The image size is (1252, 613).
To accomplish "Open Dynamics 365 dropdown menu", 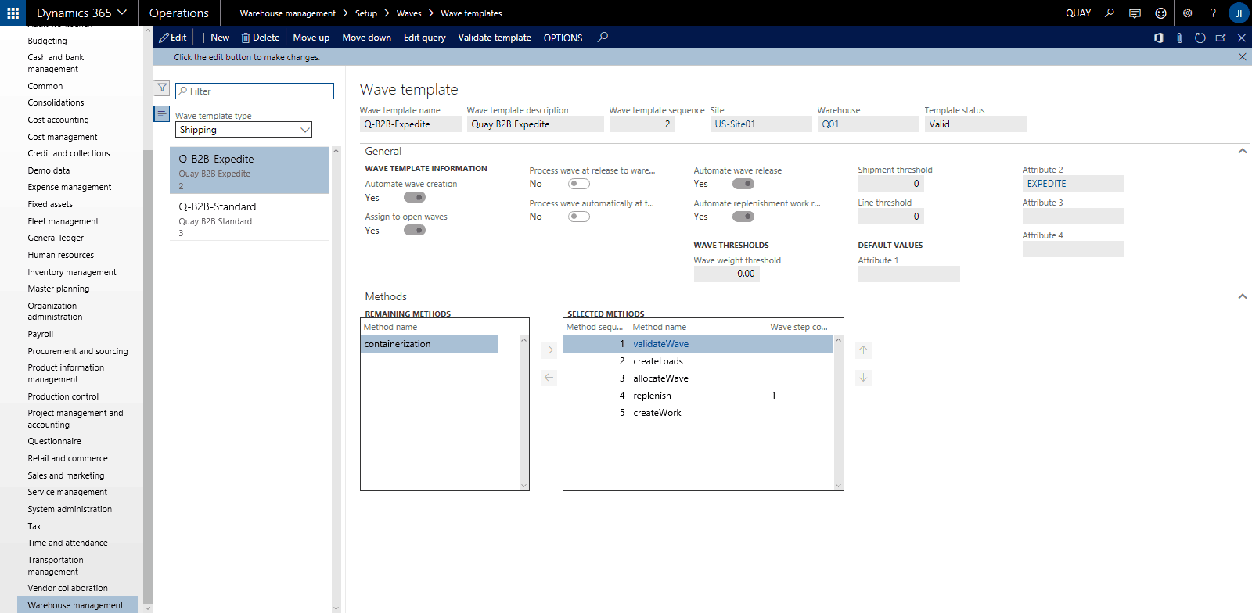I will (x=81, y=13).
